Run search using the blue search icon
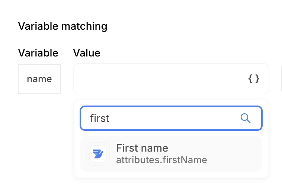 [x=246, y=118]
